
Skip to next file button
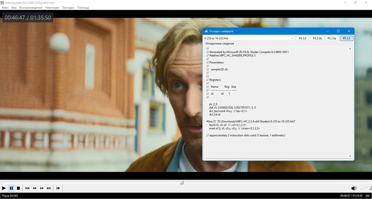49,188
